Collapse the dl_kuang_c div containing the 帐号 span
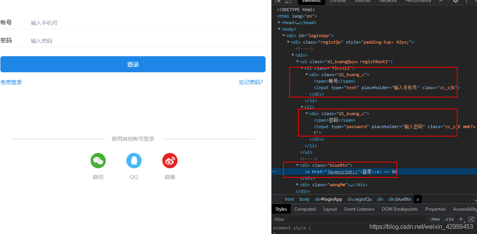Viewport: 477px width, 234px height. [x=306, y=75]
